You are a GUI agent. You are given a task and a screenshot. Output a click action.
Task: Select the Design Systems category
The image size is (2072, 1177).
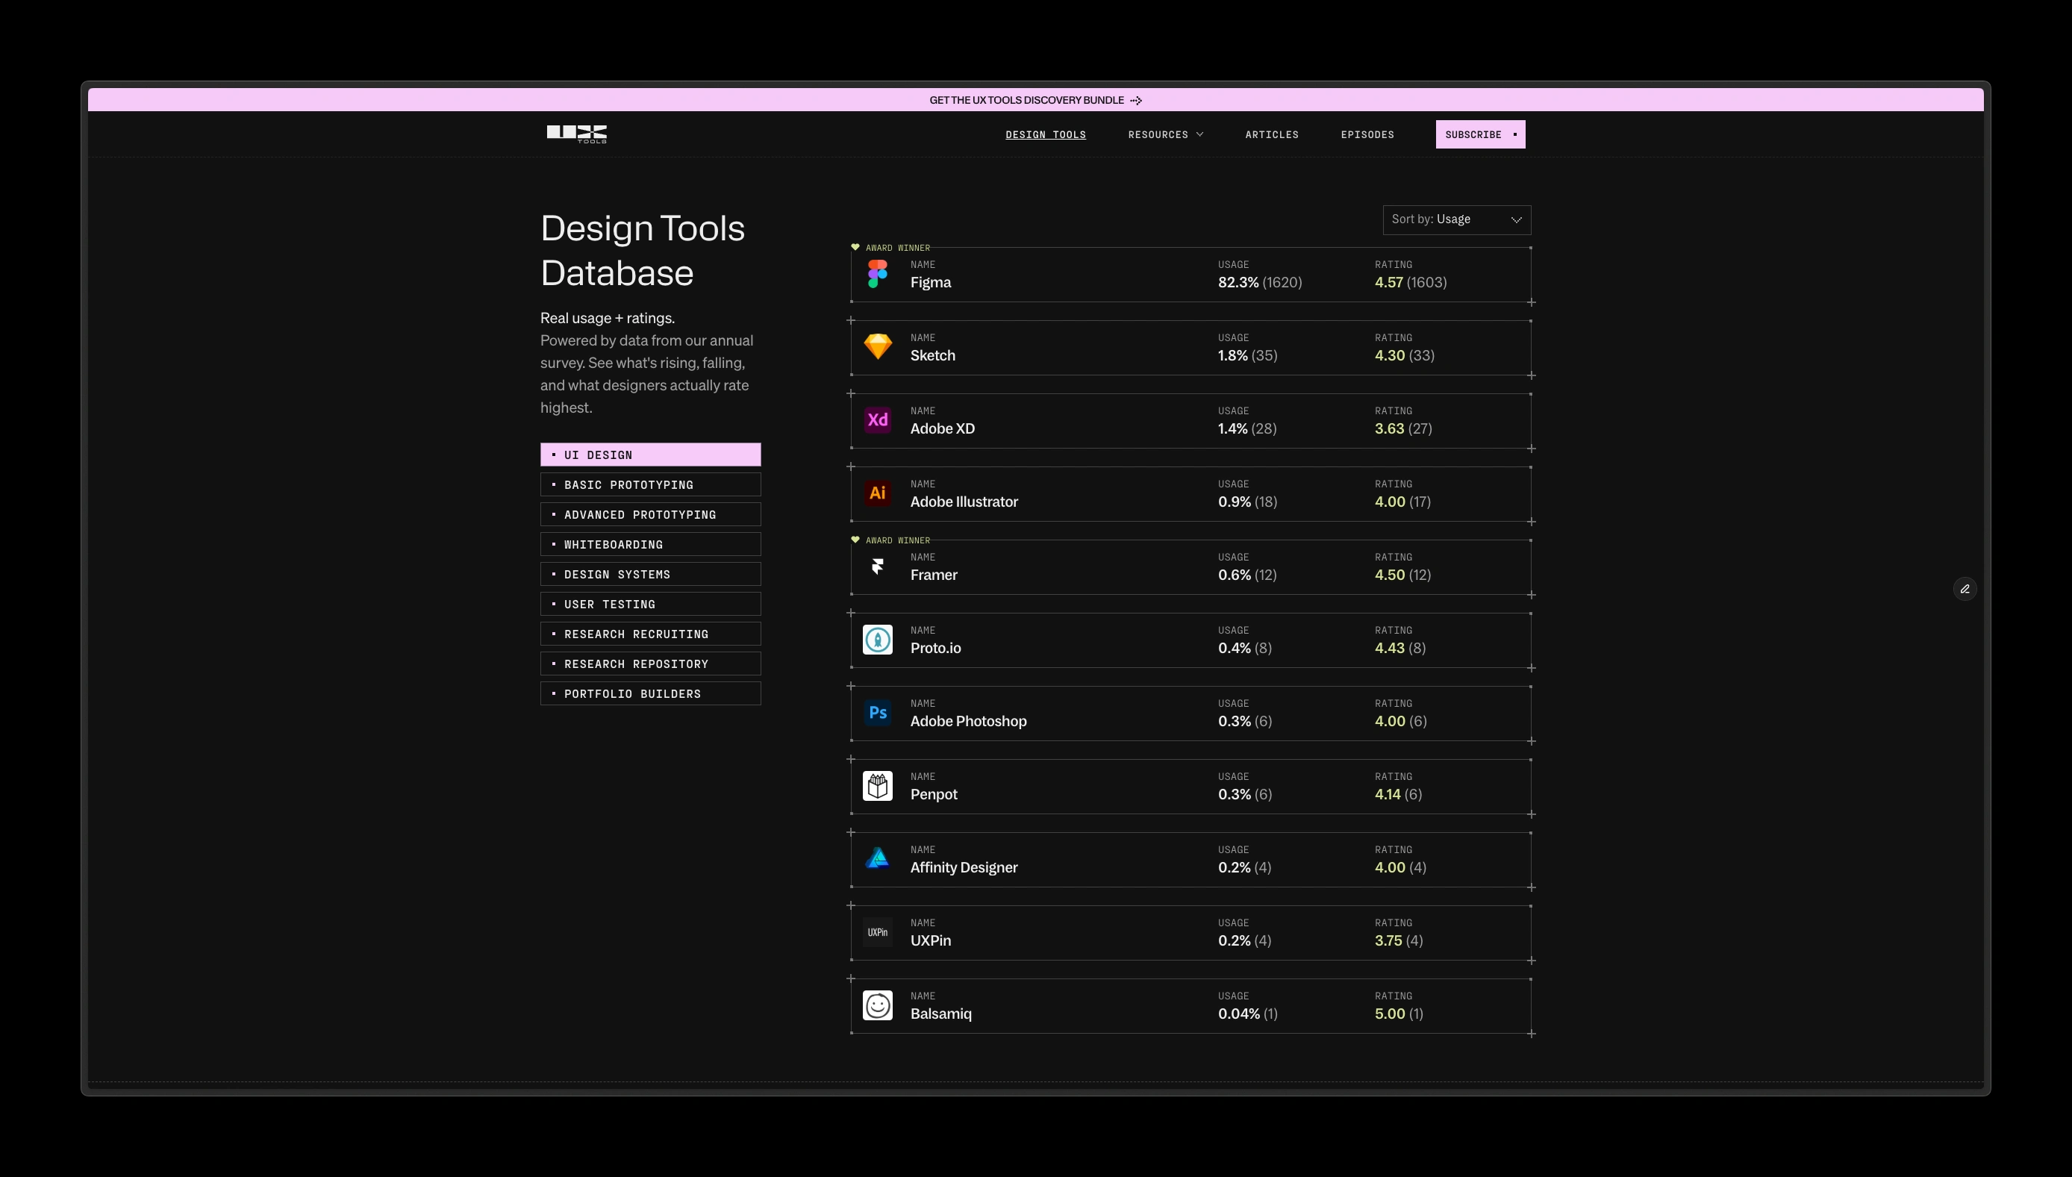650,574
